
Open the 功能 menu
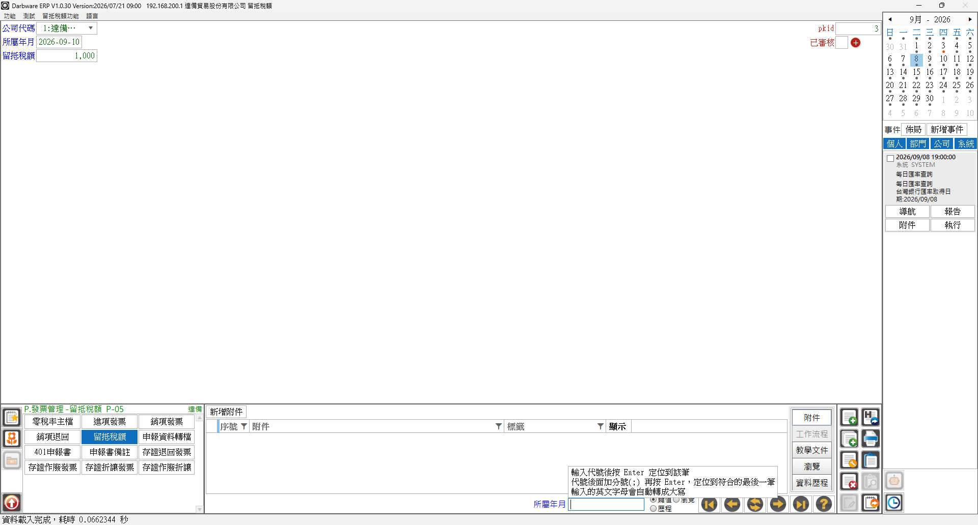click(10, 16)
